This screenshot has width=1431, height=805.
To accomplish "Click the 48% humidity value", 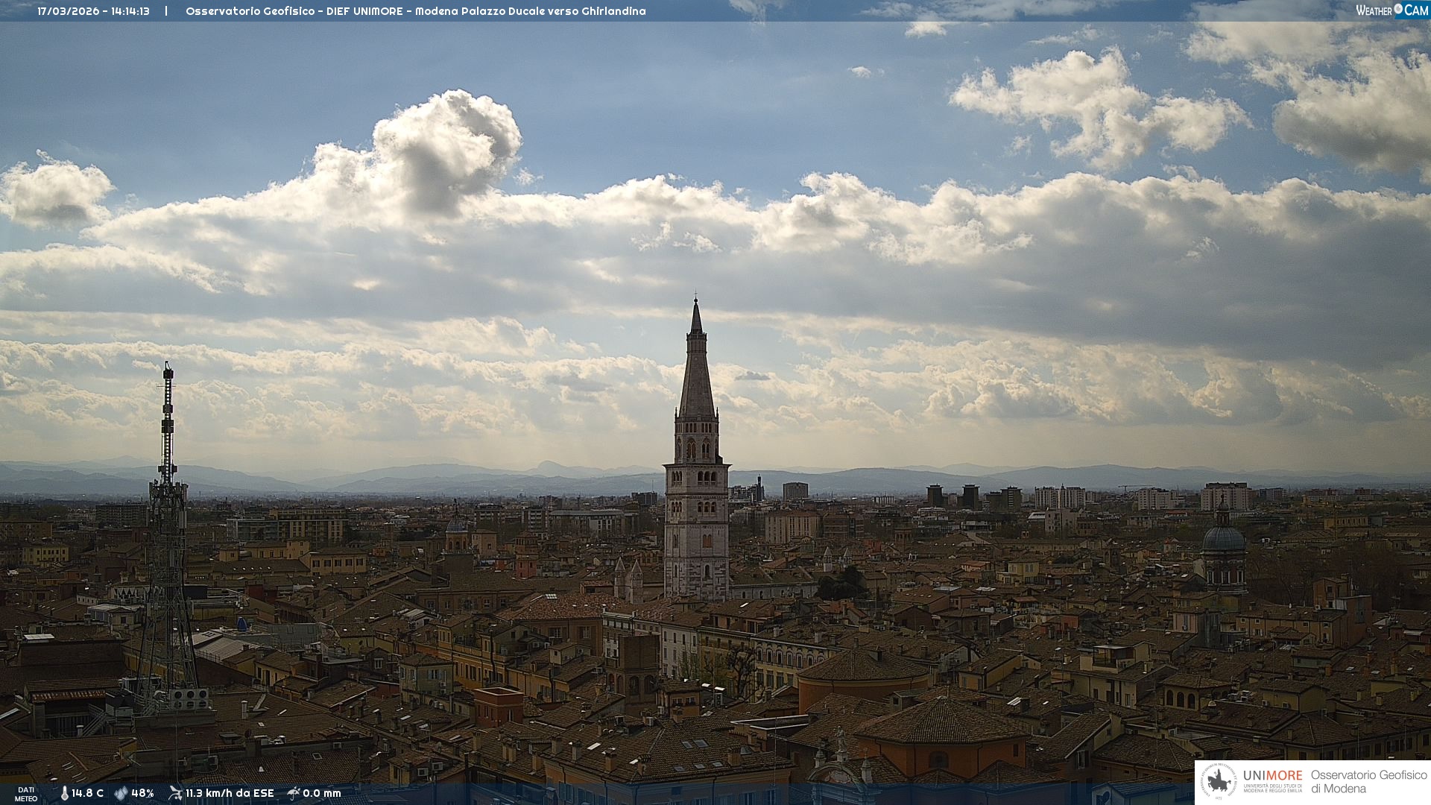I will click(142, 793).
